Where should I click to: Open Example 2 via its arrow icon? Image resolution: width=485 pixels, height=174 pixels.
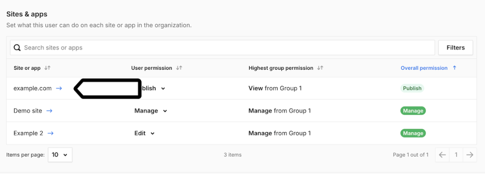tap(50, 133)
